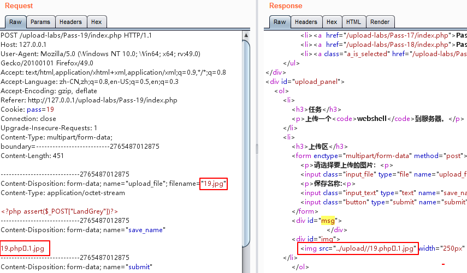The image size is (467, 273).
Task: Click the webshell code line in response
Action: [378, 119]
